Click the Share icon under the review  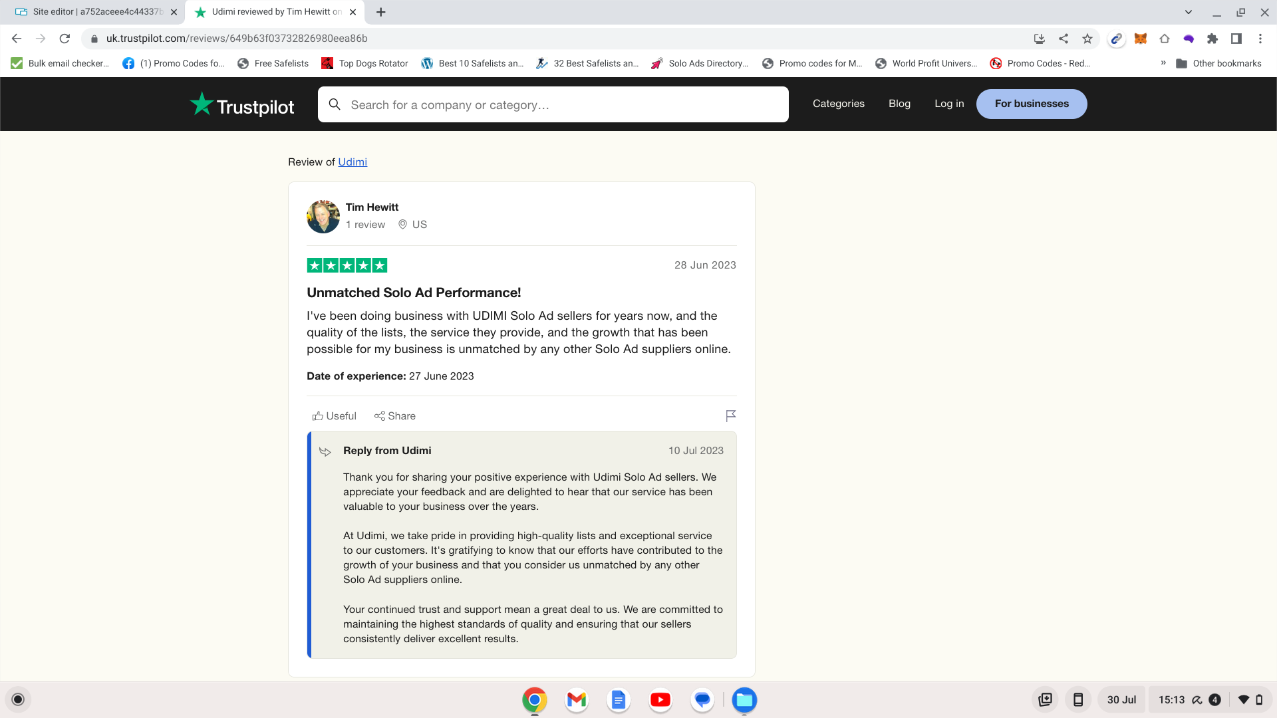380,416
